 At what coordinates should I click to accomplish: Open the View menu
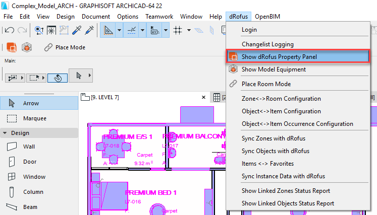pyautogui.click(x=43, y=17)
